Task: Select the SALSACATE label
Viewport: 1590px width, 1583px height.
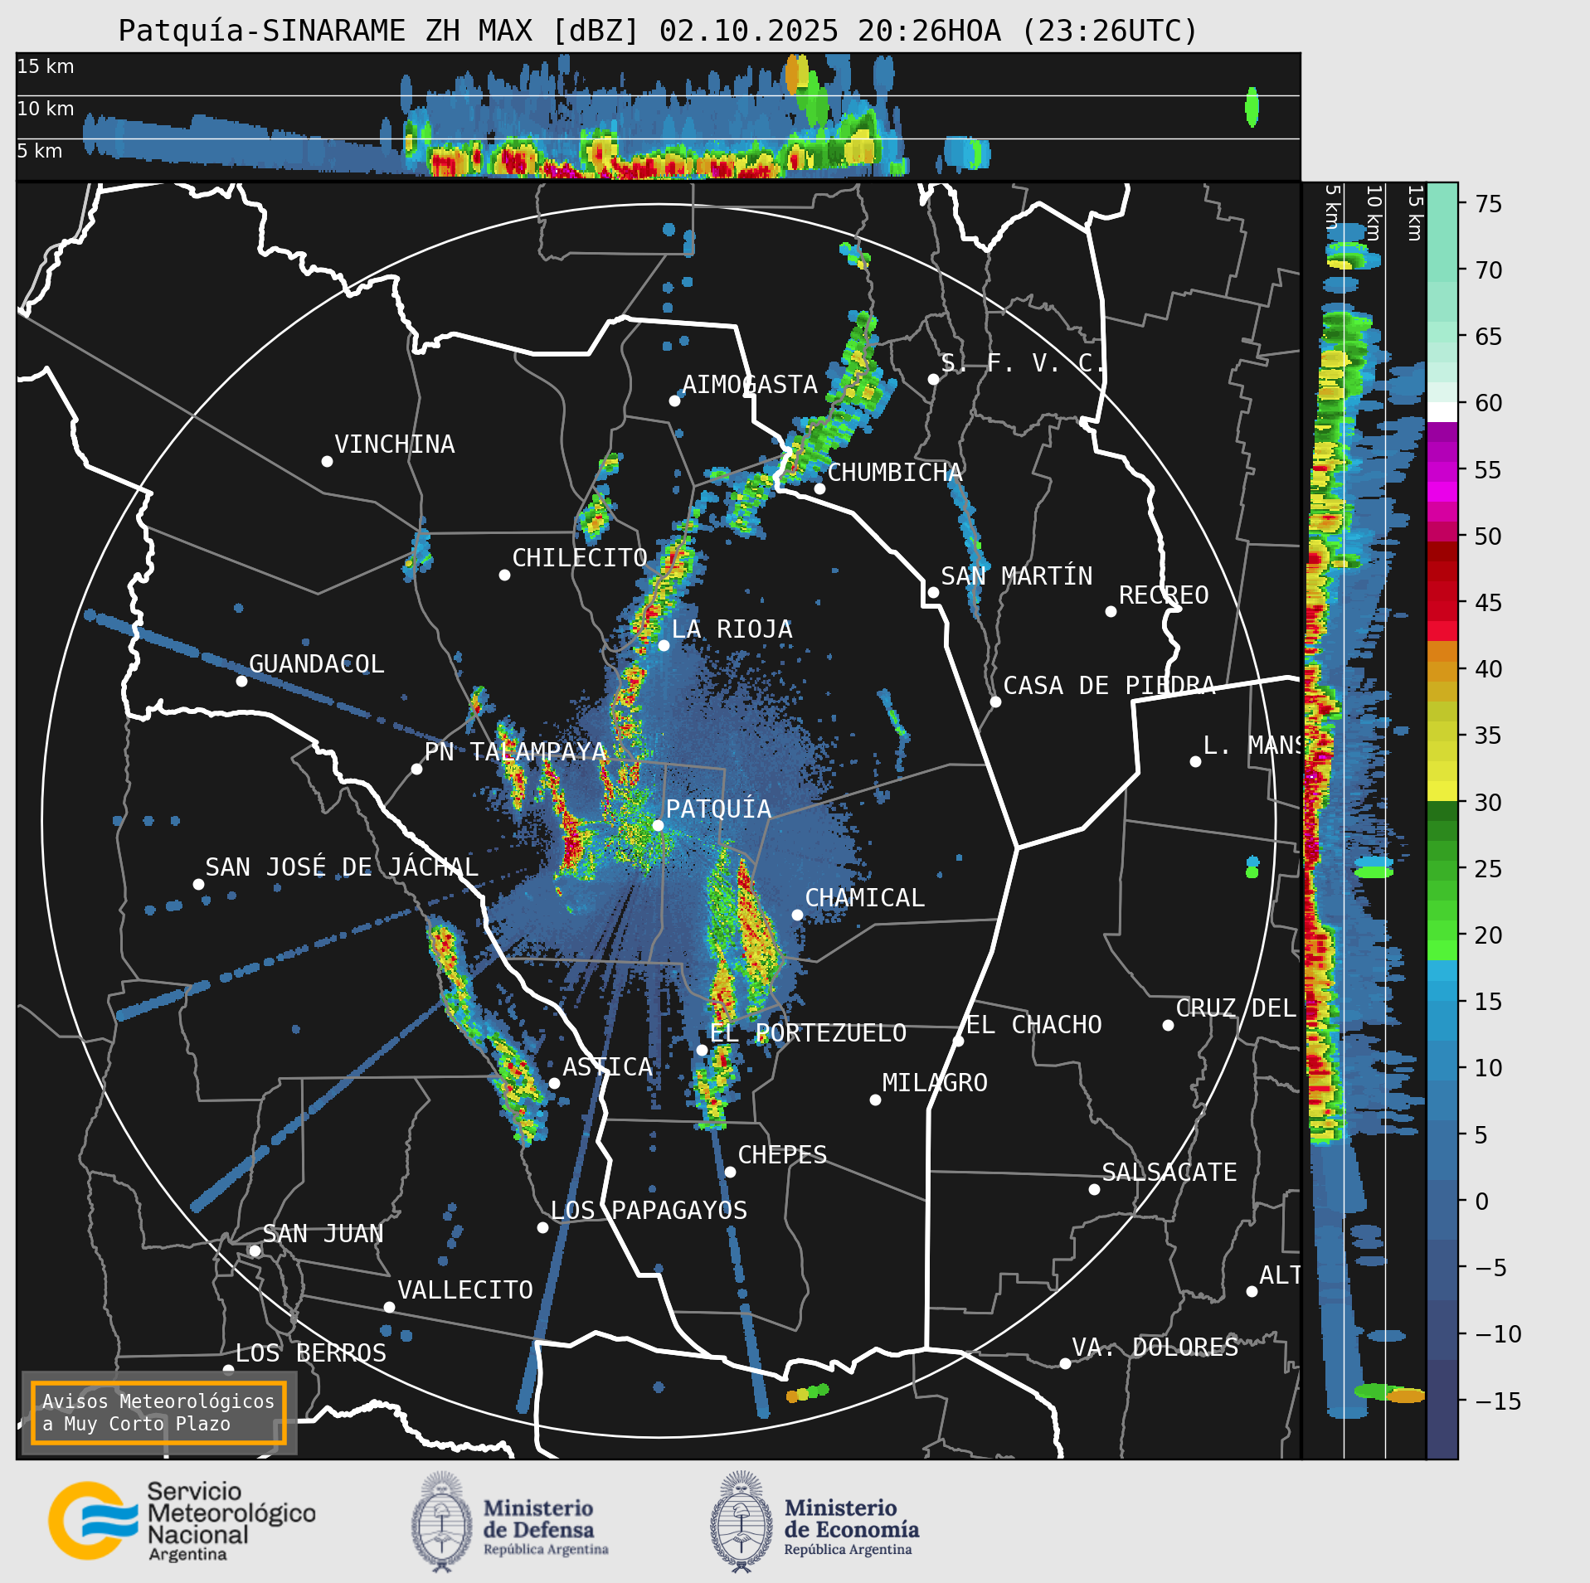Action: click(1169, 1173)
